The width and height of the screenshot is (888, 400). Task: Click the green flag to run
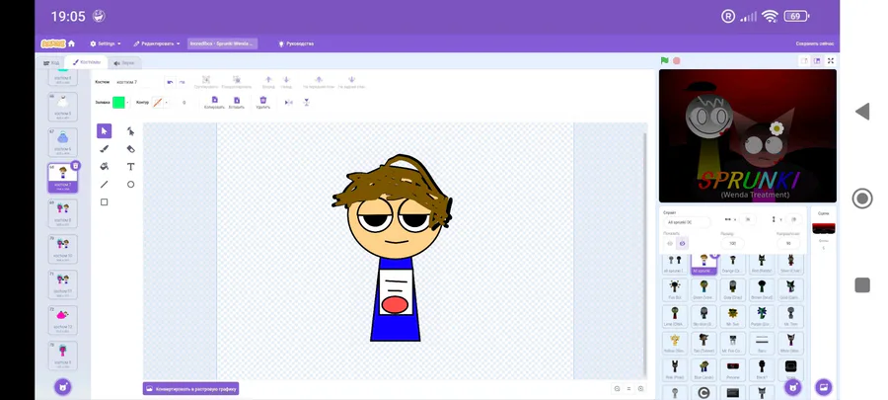(x=665, y=60)
